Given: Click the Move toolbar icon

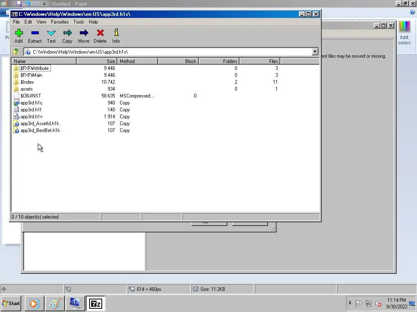Looking at the screenshot, I should pyautogui.click(x=84, y=33).
